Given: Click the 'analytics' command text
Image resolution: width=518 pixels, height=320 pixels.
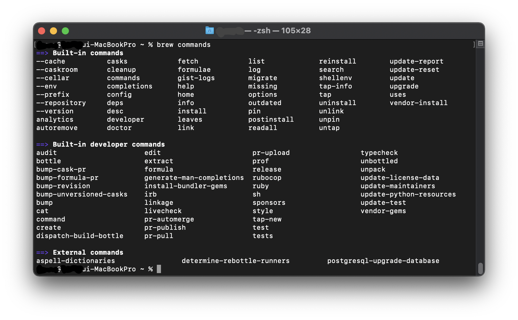Looking at the screenshot, I should [x=55, y=120].
